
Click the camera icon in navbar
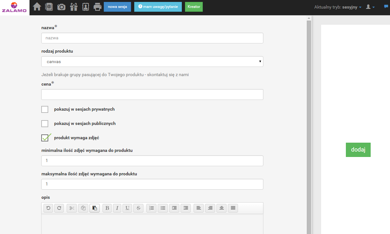61,7
